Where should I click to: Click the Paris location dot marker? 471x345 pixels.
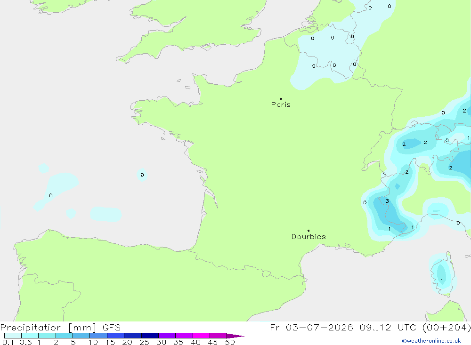(281, 98)
